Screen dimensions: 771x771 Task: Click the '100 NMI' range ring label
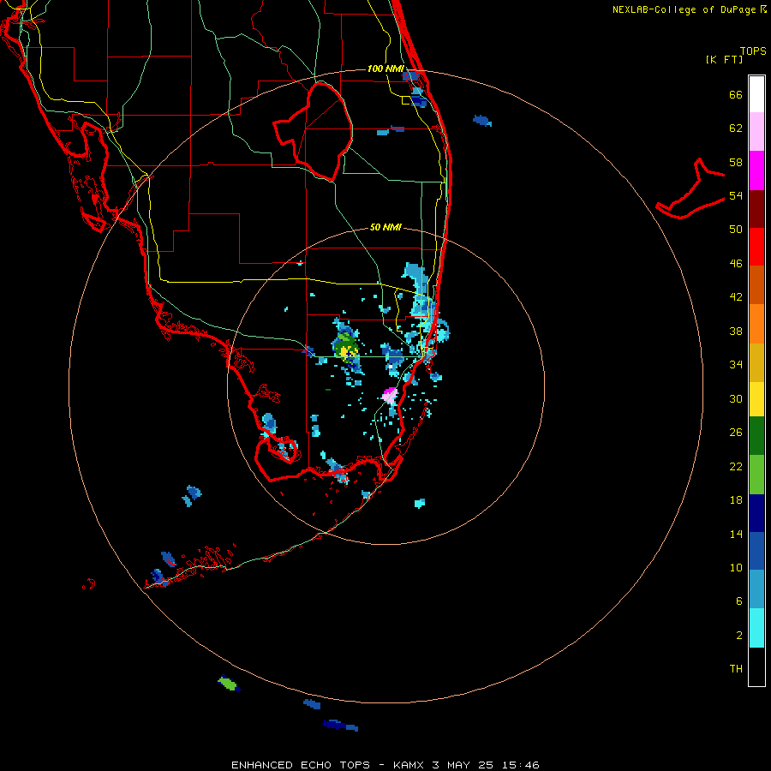tap(386, 69)
